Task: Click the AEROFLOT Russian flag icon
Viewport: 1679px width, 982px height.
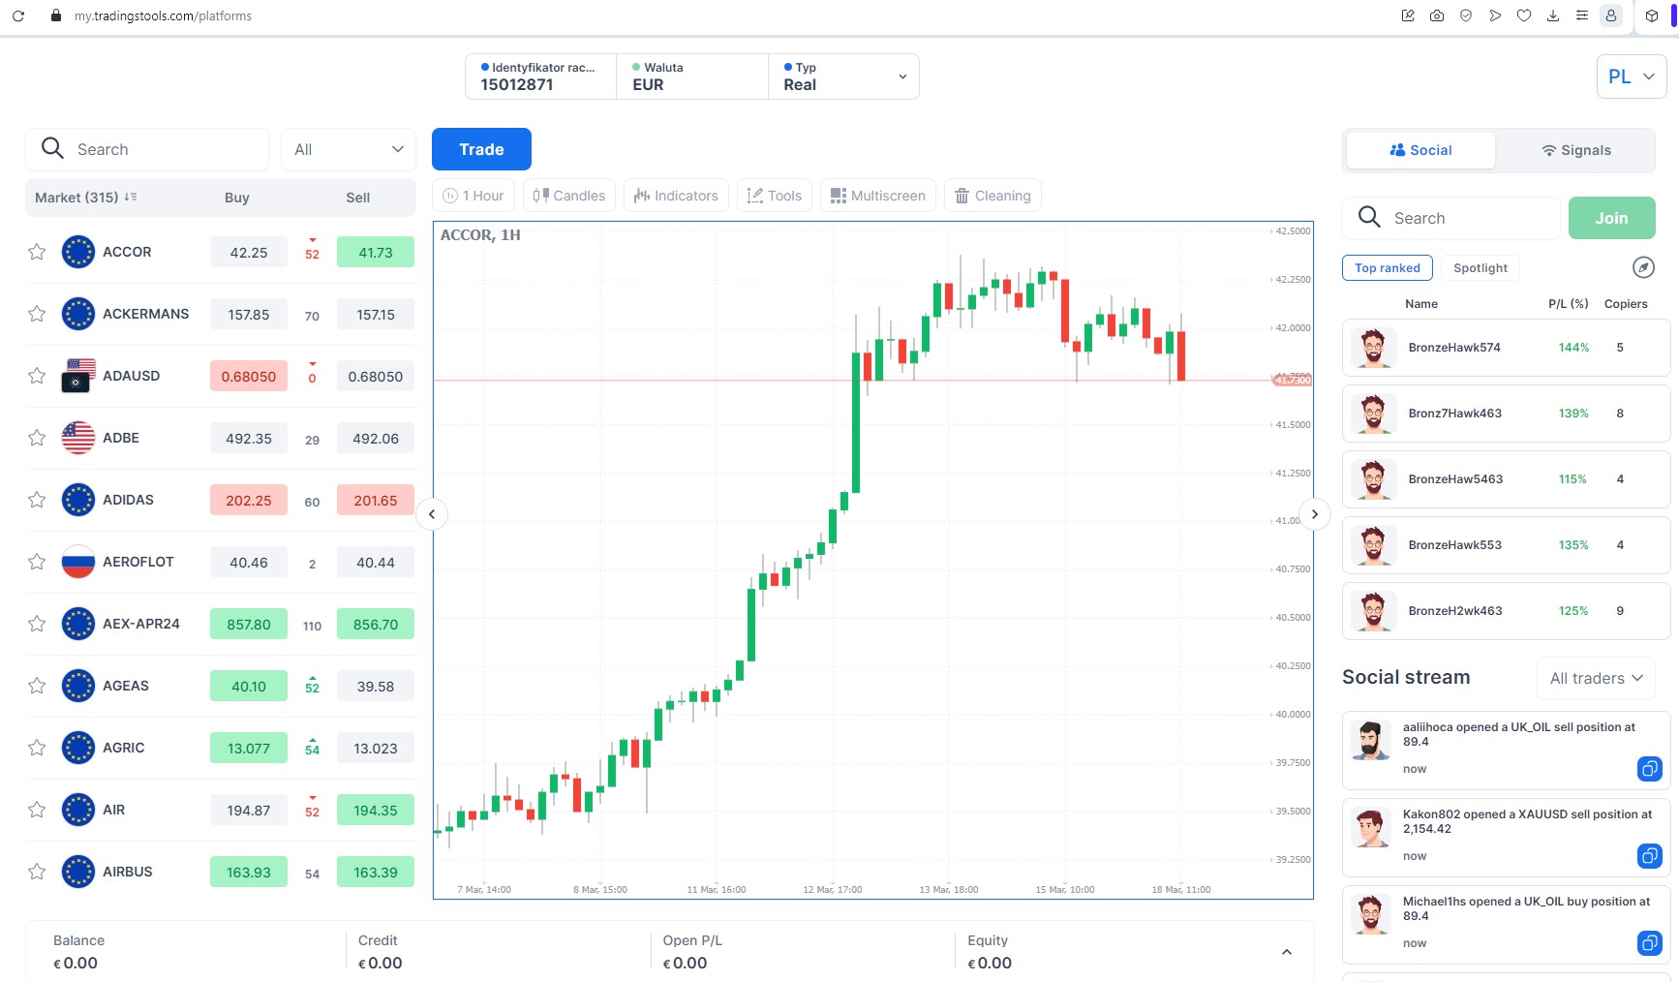Action: click(x=78, y=562)
